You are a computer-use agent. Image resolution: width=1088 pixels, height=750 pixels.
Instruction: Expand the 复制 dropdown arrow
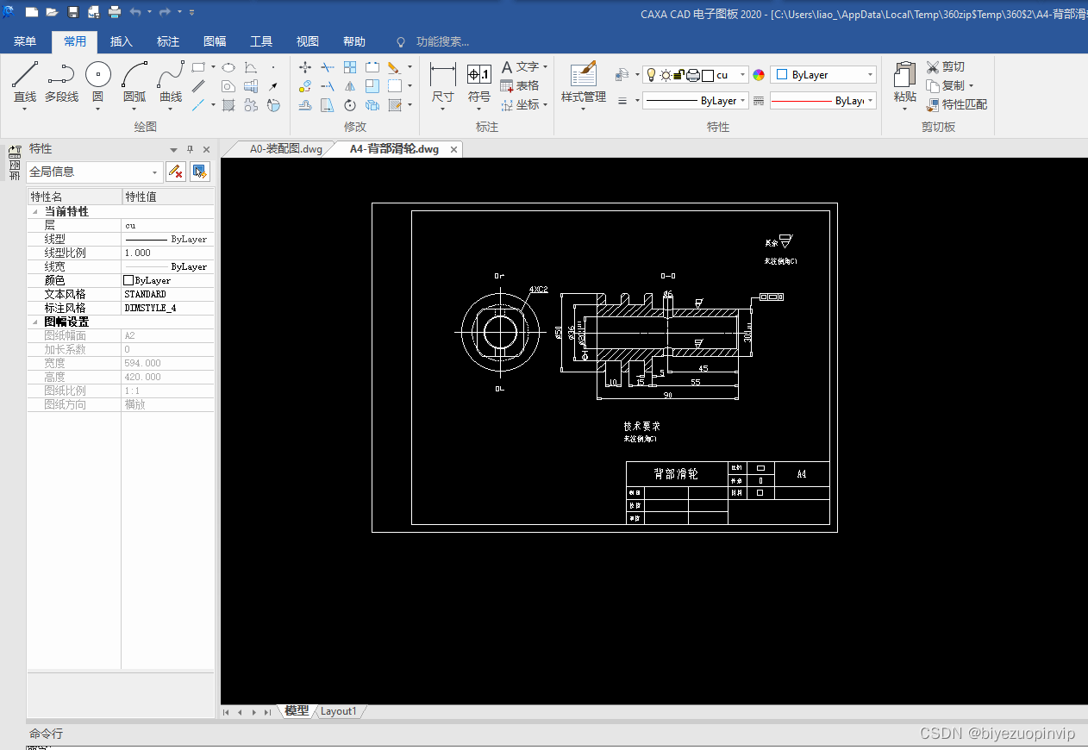click(971, 85)
